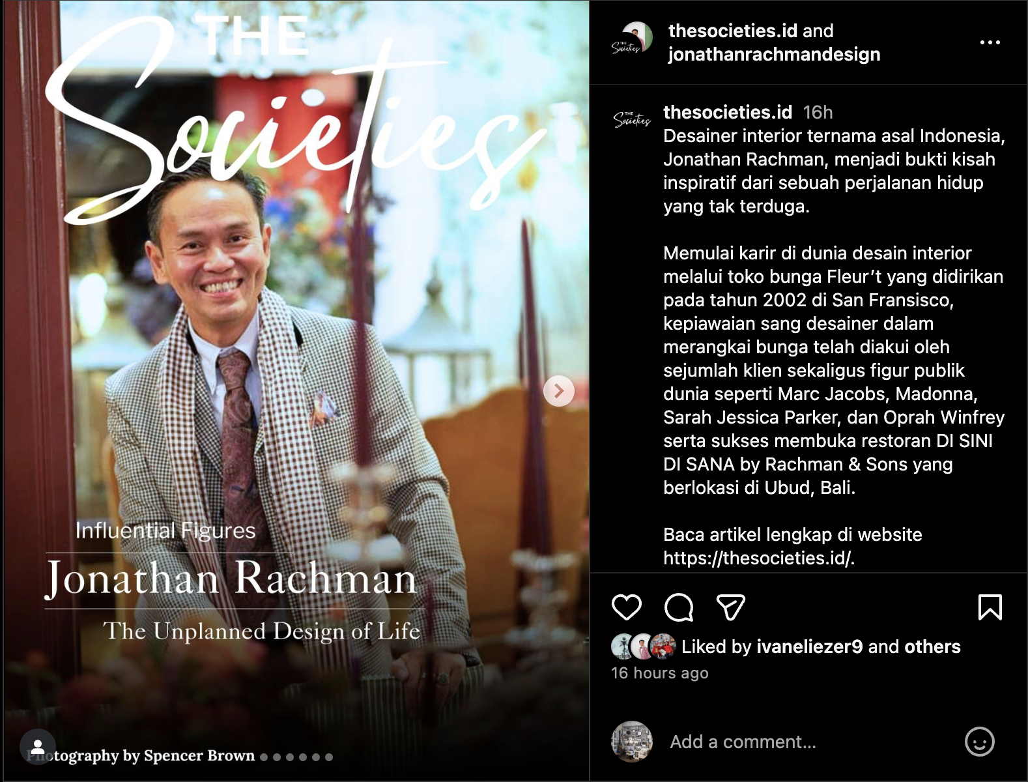Click the header profile avatar of thesocieties.id

point(632,42)
